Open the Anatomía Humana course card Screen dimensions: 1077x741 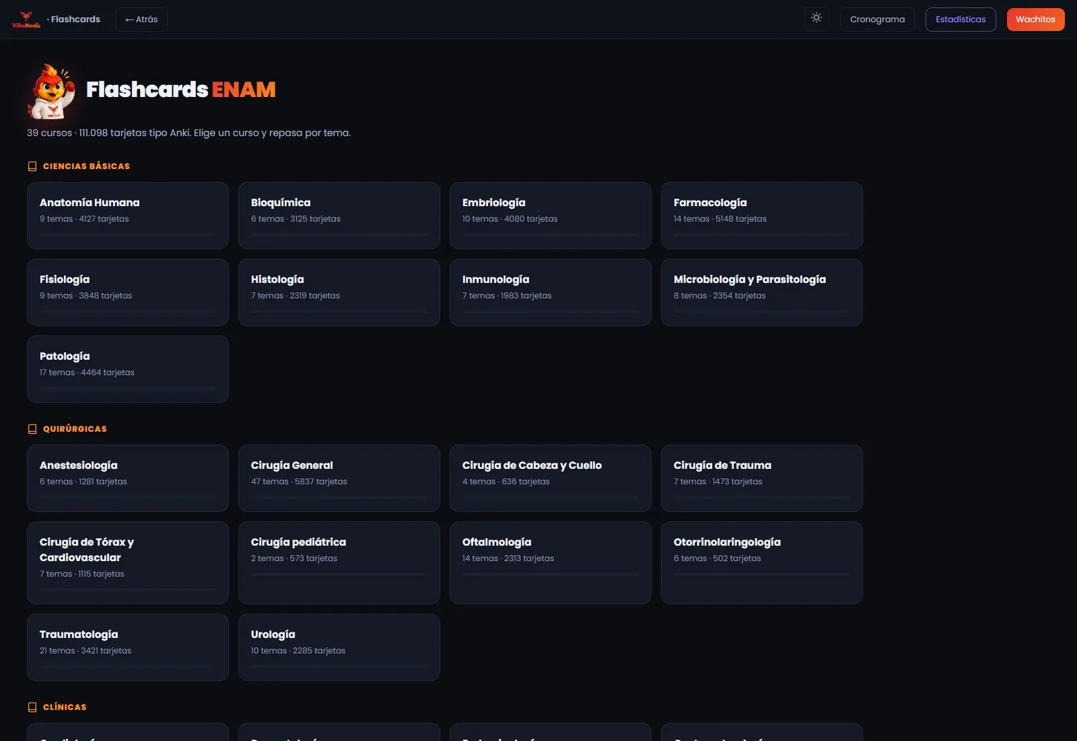pyautogui.click(x=128, y=216)
